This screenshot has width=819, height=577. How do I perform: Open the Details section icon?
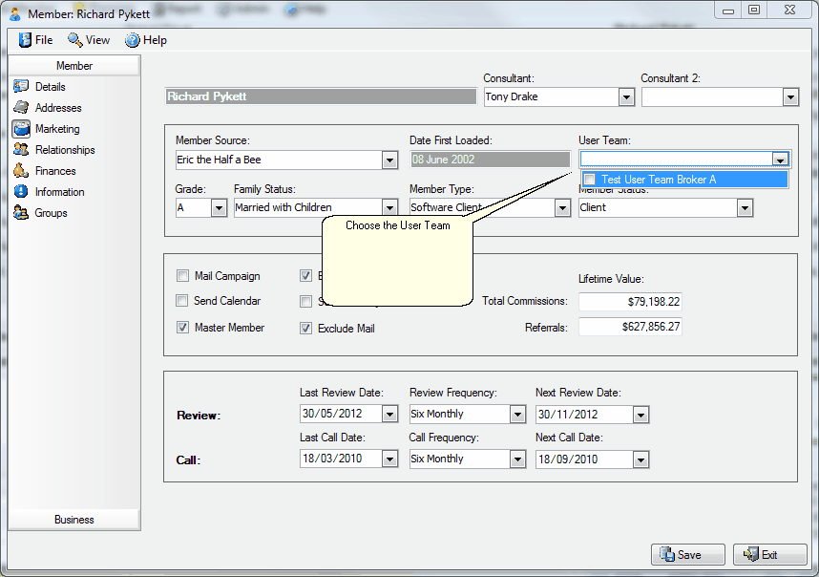(21, 86)
